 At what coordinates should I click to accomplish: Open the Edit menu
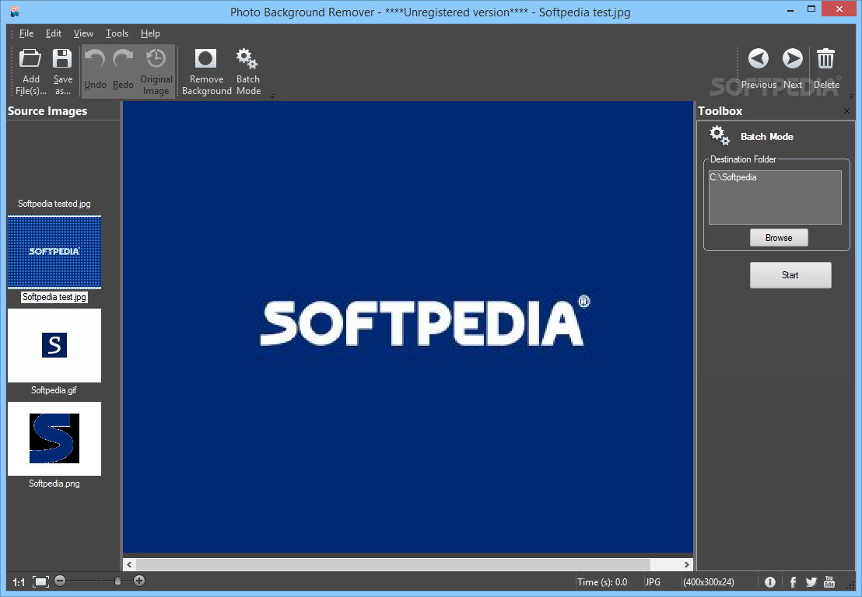point(54,33)
